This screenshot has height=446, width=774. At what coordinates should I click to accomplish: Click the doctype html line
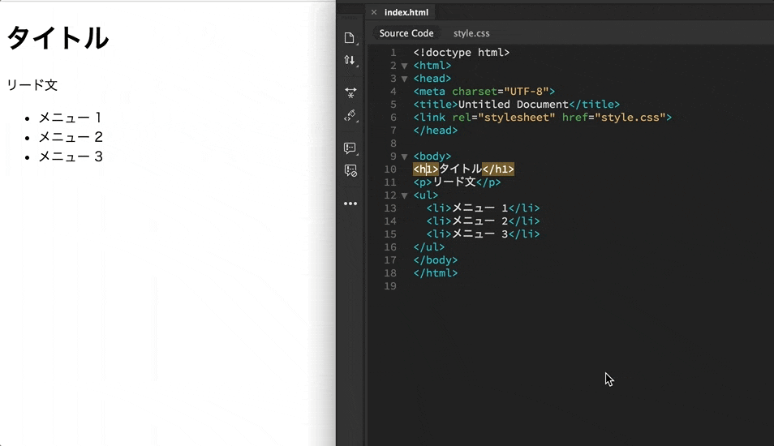pos(461,52)
